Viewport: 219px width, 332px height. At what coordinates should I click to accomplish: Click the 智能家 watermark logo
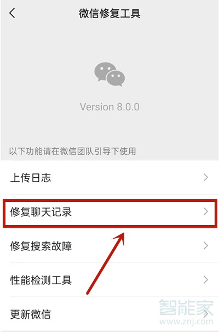tap(186, 307)
